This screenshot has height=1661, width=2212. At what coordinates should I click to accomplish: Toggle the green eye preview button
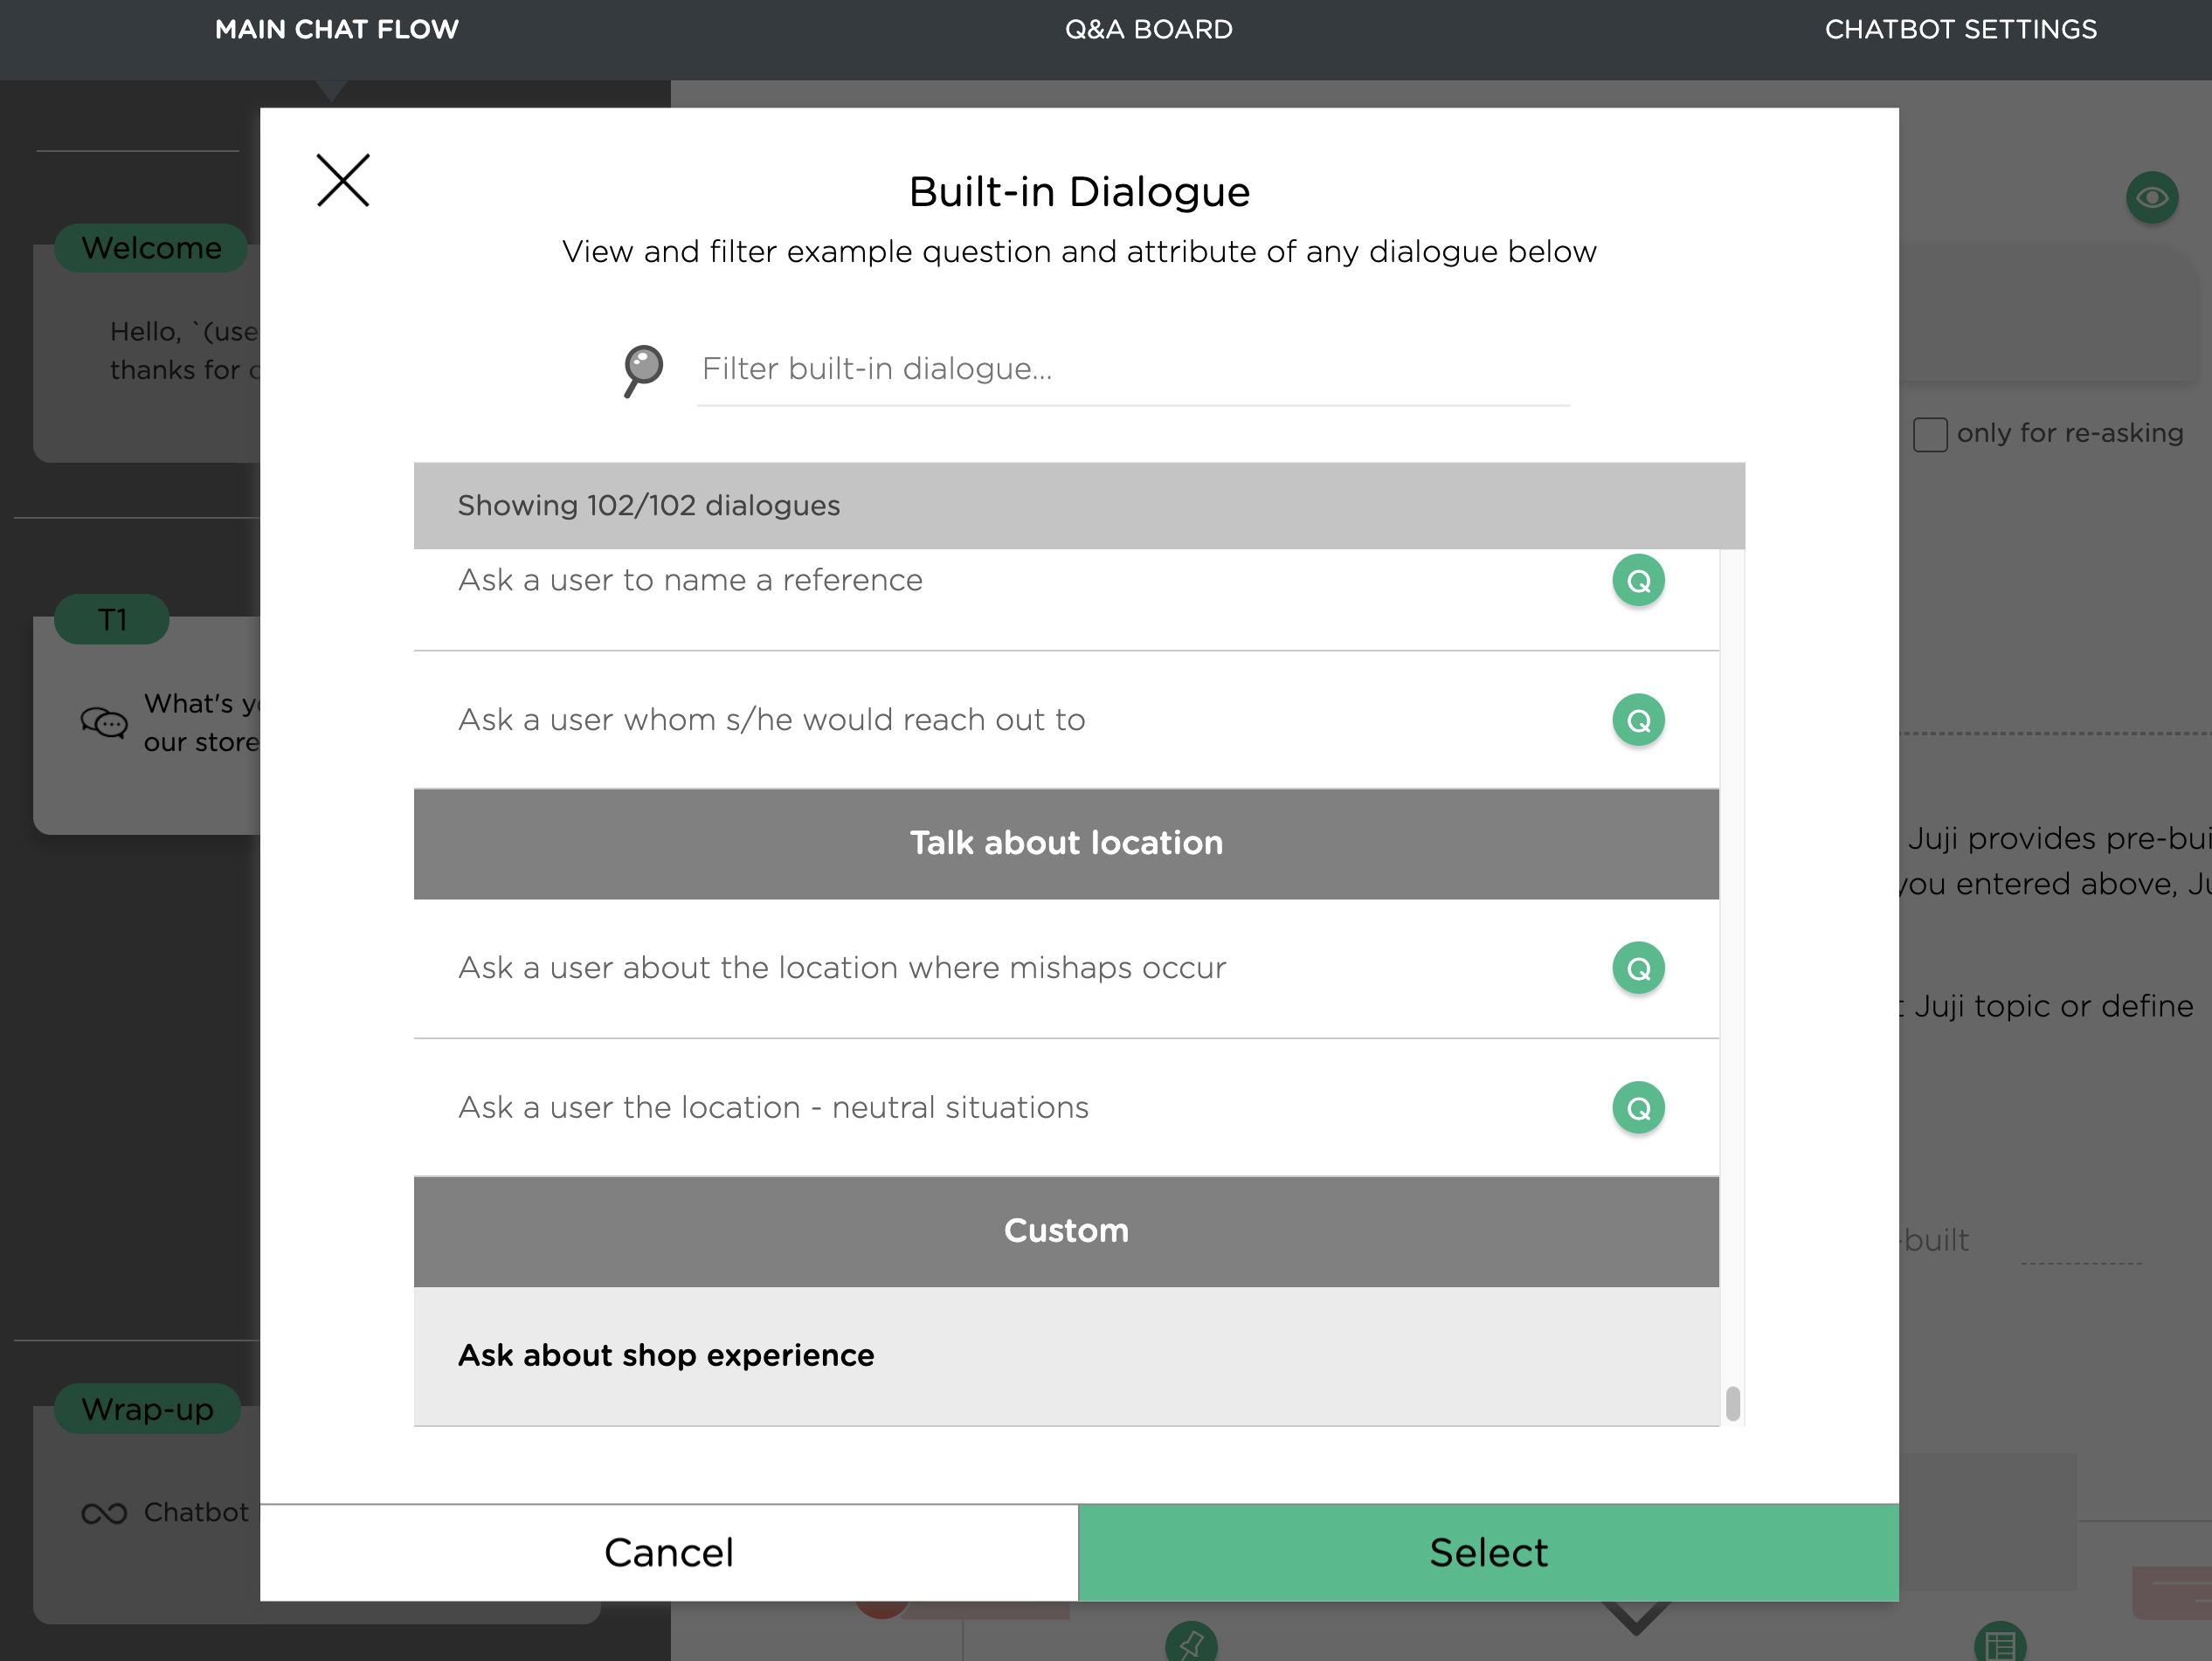point(2152,198)
